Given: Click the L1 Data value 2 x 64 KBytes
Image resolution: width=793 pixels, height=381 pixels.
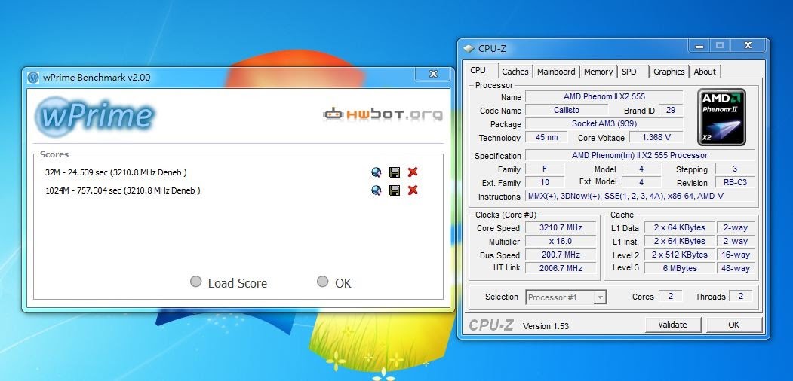Looking at the screenshot, I should [x=679, y=227].
